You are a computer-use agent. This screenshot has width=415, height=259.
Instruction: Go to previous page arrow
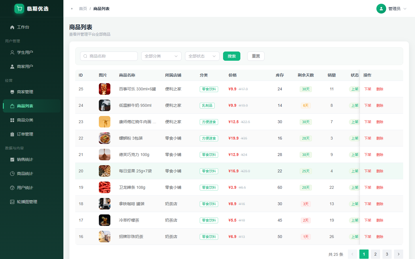pyautogui.click(x=352, y=254)
